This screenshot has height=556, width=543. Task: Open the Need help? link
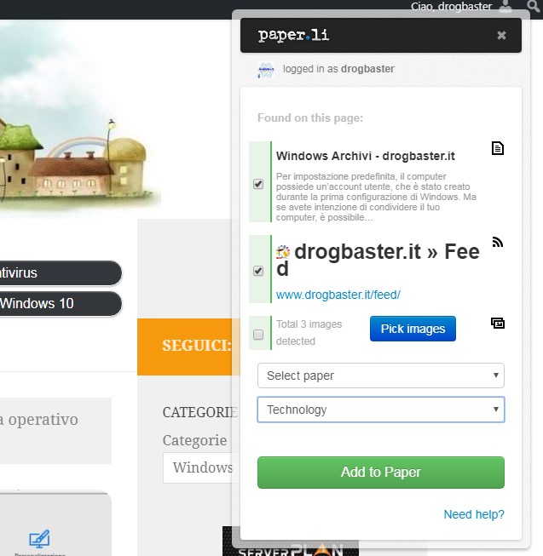[x=474, y=514]
